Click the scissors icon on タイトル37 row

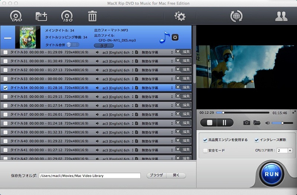[178, 114]
